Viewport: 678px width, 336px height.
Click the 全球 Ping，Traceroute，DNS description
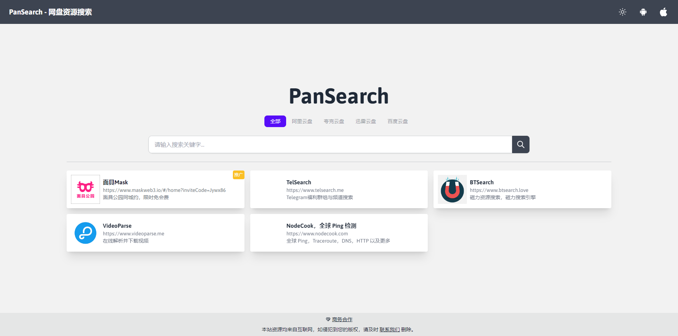click(x=338, y=241)
